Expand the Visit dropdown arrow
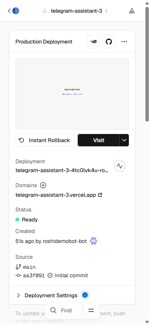The width and height of the screenshot is (150, 325). (124, 140)
